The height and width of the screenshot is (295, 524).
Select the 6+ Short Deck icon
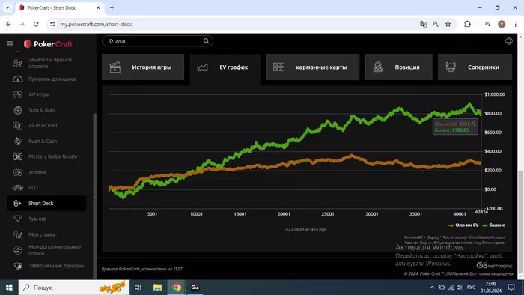[x=17, y=203]
